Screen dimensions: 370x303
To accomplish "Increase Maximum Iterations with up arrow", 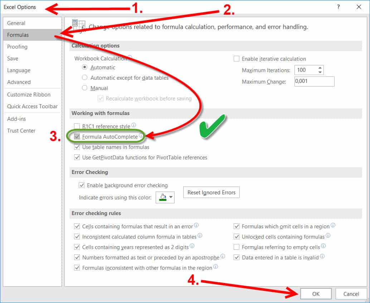I will (x=320, y=68).
